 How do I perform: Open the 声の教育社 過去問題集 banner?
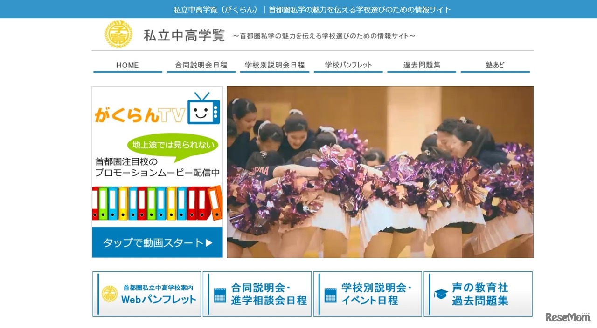478,294
